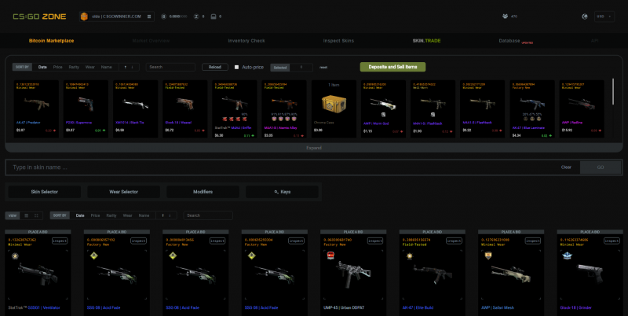Image resolution: width=628 pixels, height=316 pixels.
Task: Open the Wear Selector panel
Action: tap(124, 192)
